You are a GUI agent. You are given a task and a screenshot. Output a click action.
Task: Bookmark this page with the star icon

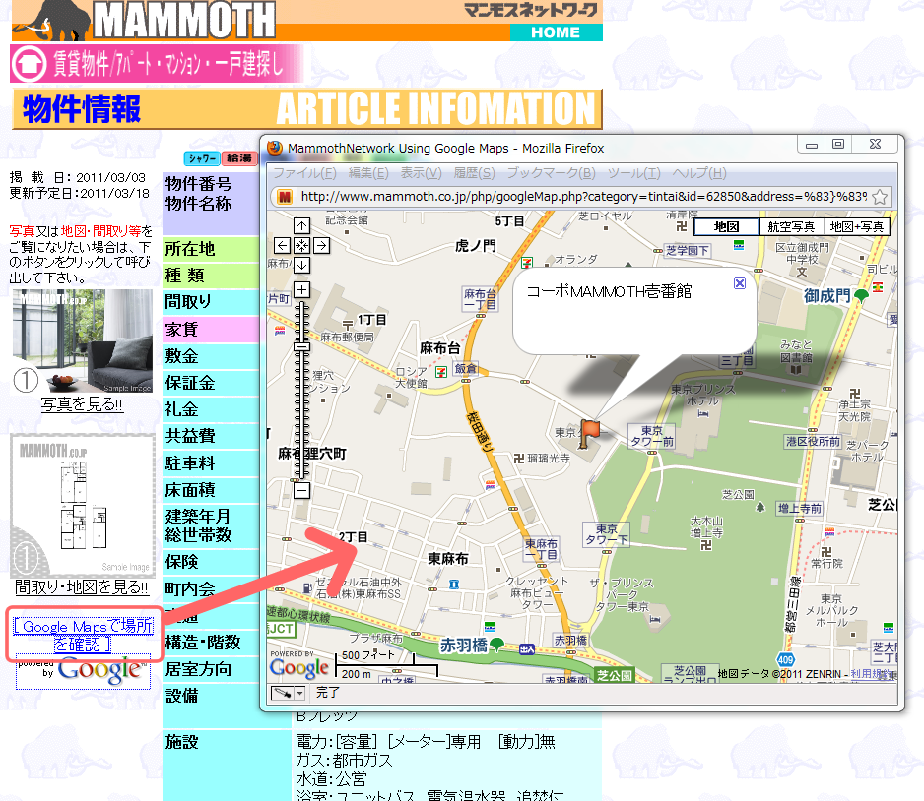pyautogui.click(x=880, y=197)
